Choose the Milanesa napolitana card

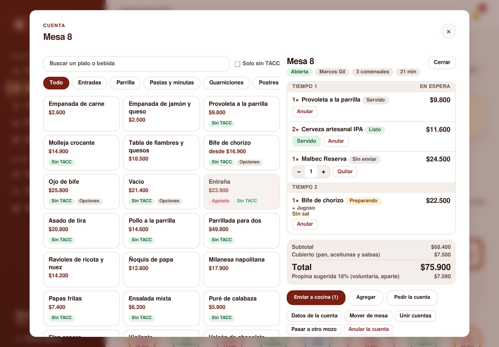pyautogui.click(x=242, y=270)
